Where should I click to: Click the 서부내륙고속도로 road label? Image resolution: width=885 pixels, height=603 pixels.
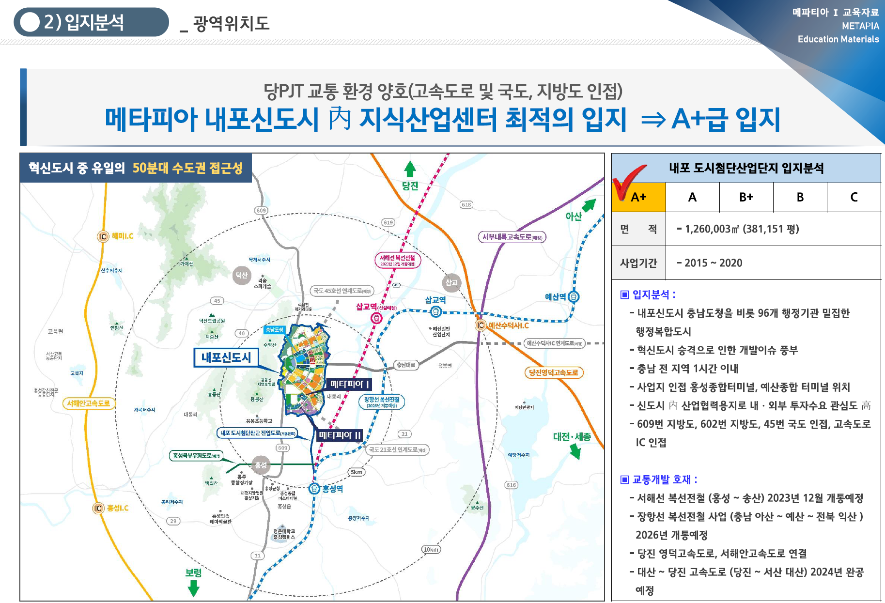click(512, 237)
